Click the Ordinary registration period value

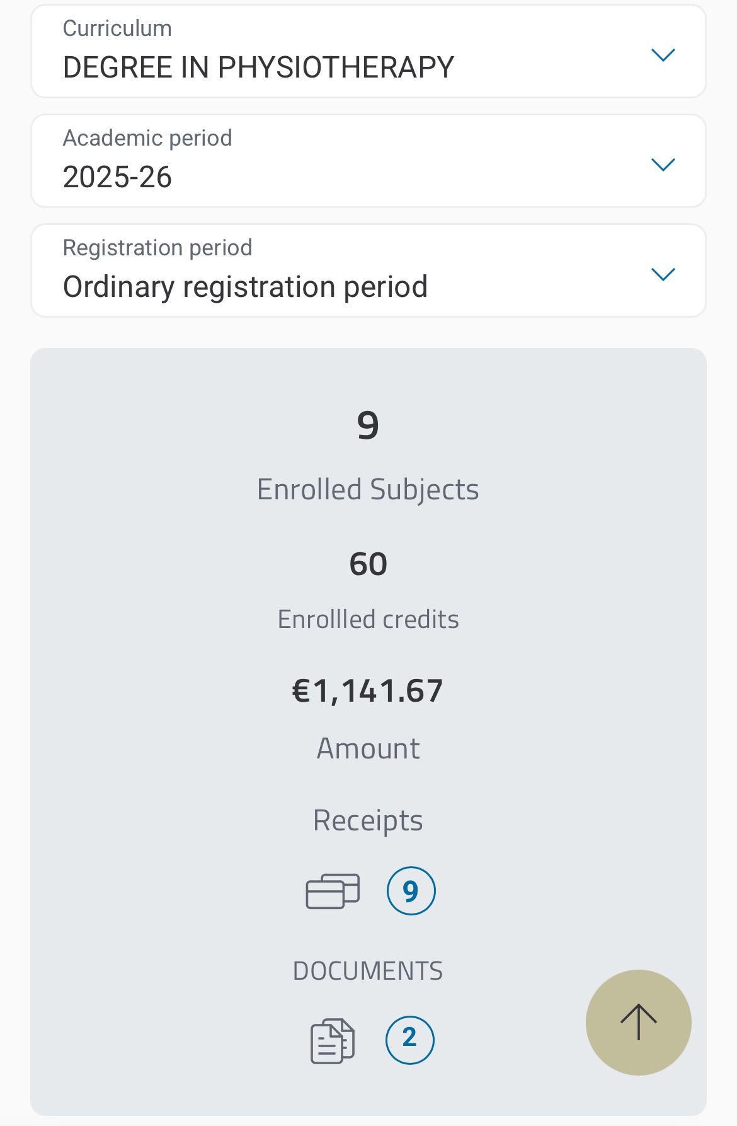[246, 287]
